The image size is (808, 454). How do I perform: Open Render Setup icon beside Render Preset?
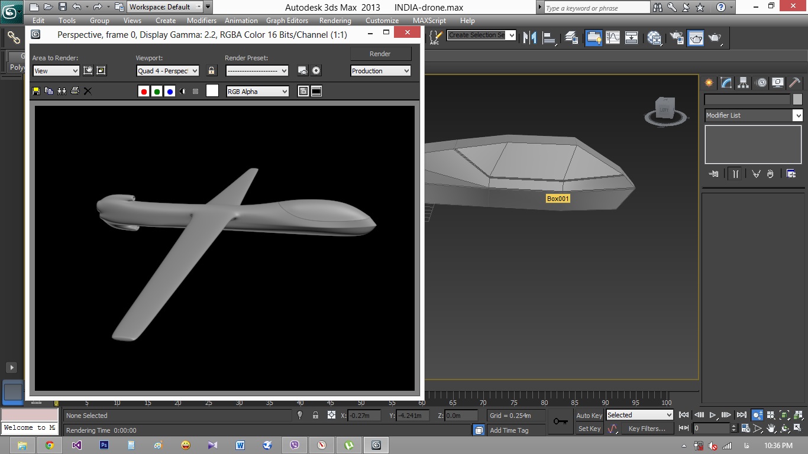(303, 71)
